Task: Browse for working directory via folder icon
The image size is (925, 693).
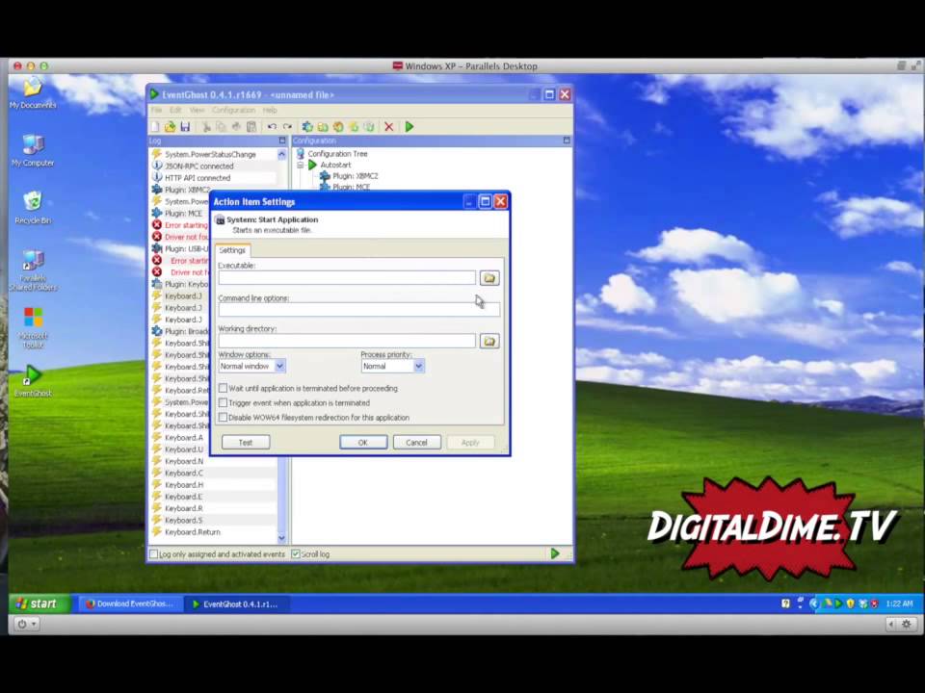Action: point(489,341)
